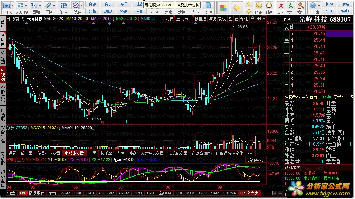
Task: Click the scroll right arrow at chart bottom-right
Action: [280, 193]
